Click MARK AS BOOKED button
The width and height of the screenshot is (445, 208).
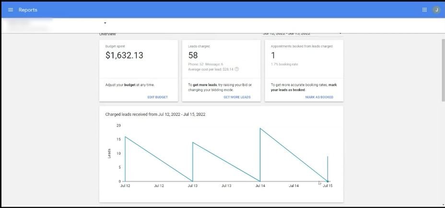[x=319, y=97]
